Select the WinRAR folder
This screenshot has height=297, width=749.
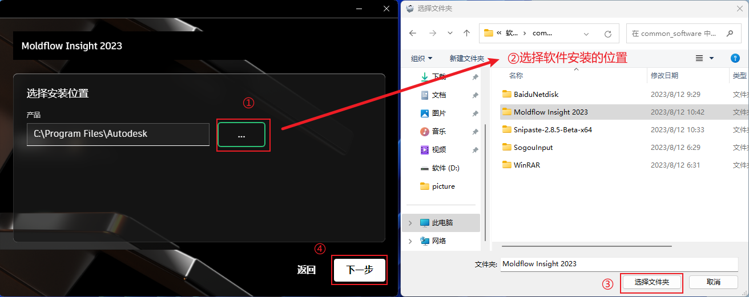pos(526,165)
